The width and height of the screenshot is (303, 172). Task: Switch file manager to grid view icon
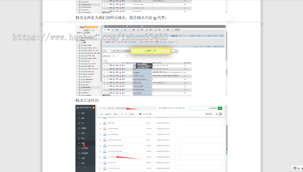point(217,114)
